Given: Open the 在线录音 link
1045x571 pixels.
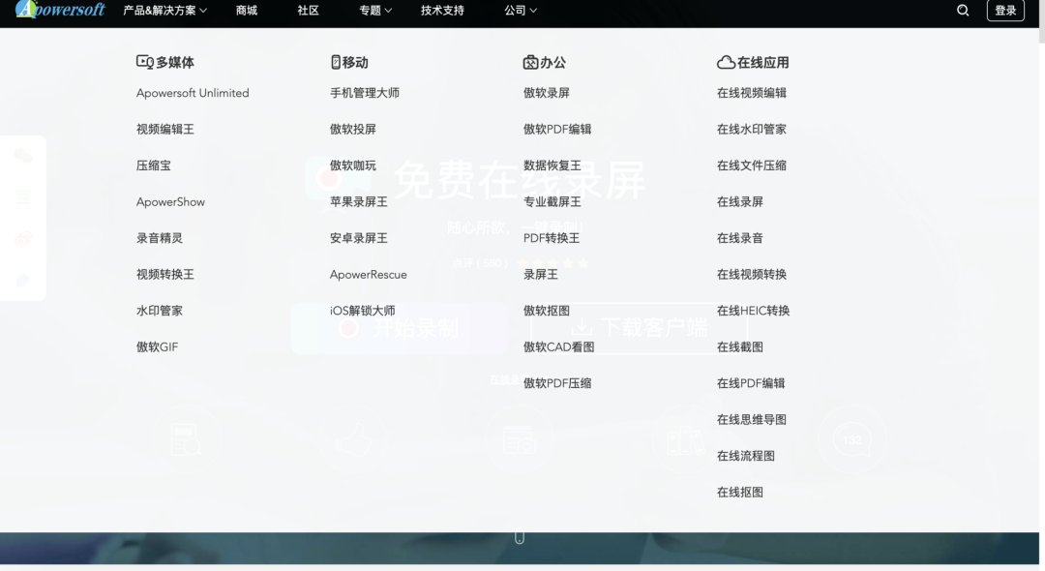Looking at the screenshot, I should pos(740,238).
